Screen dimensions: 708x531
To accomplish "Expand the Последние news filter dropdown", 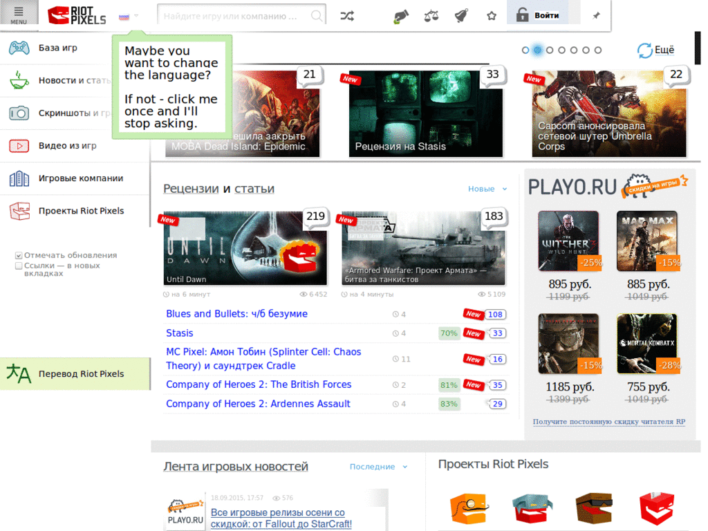I will tap(378, 467).
